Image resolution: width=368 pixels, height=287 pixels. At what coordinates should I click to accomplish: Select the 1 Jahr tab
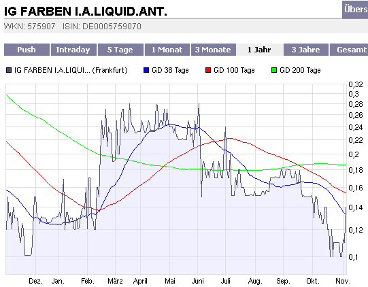coord(260,50)
